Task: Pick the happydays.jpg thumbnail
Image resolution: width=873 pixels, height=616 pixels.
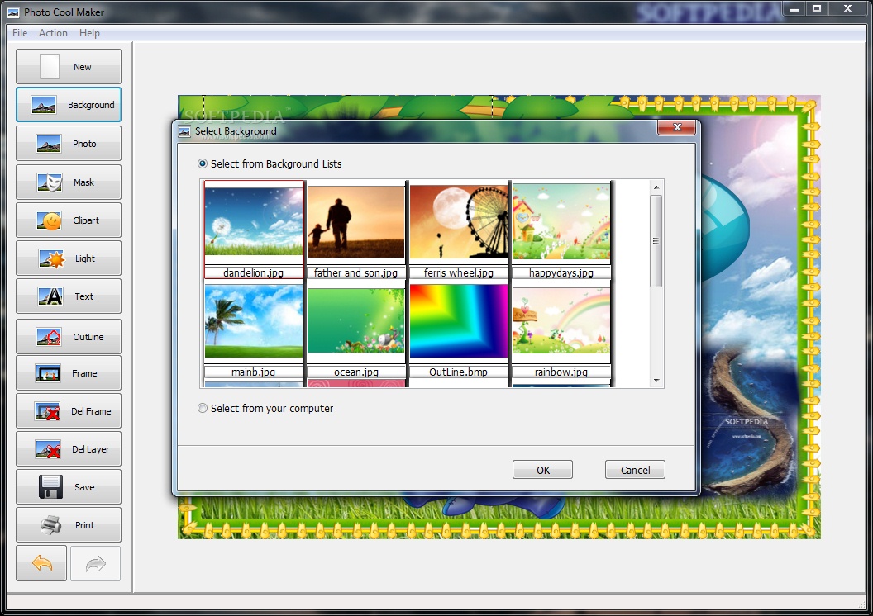Action: click(x=561, y=221)
